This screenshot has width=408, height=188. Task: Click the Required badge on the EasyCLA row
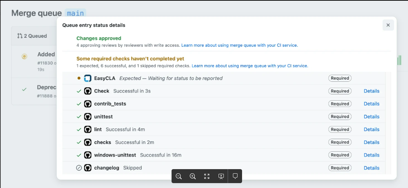coord(340,78)
